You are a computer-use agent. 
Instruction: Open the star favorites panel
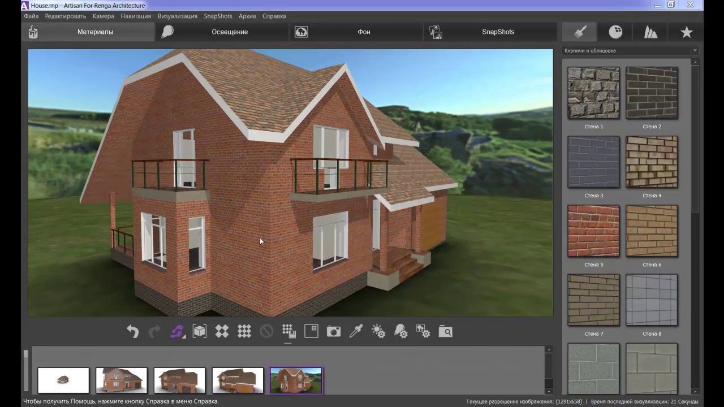click(686, 32)
